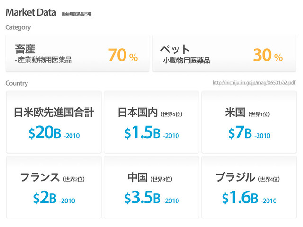Click the $1.5B value

tap(143, 132)
